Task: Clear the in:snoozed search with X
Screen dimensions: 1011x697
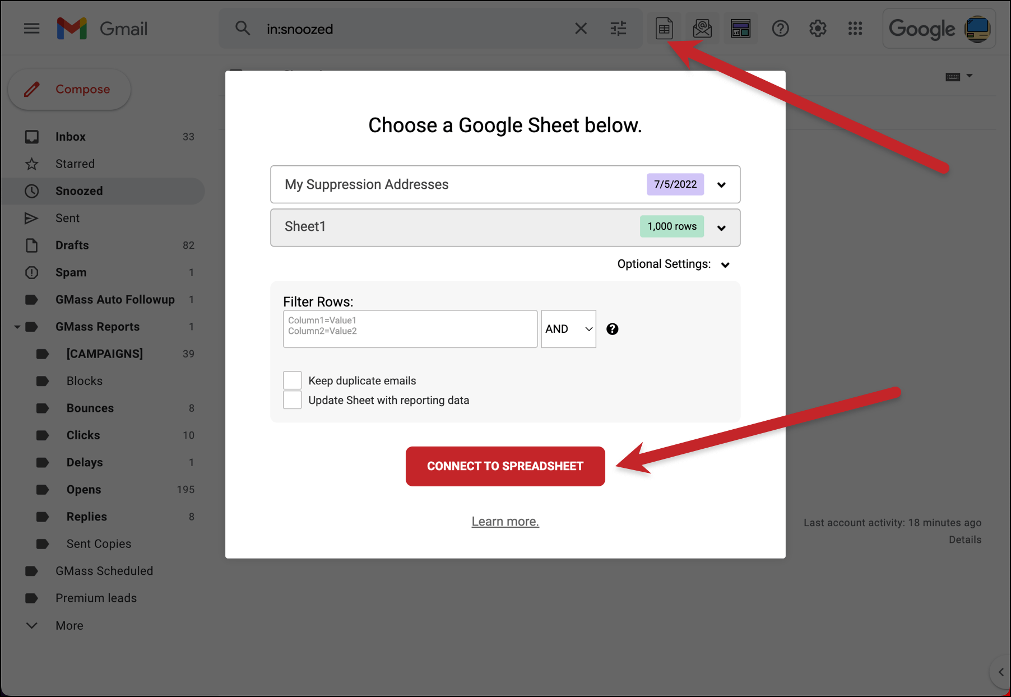Action: click(x=581, y=29)
